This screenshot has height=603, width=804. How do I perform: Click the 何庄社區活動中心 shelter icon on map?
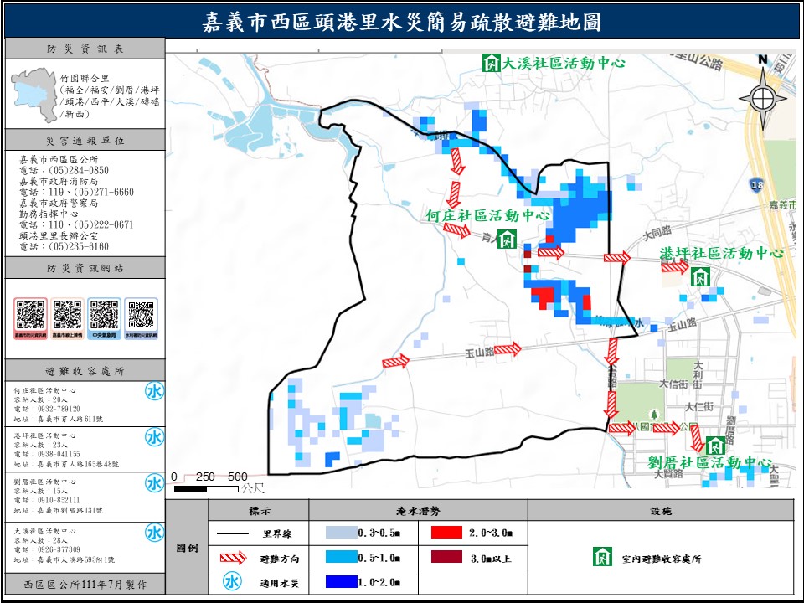click(507, 240)
